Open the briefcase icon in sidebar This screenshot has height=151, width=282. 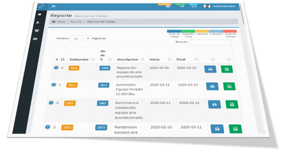[x=35, y=39]
